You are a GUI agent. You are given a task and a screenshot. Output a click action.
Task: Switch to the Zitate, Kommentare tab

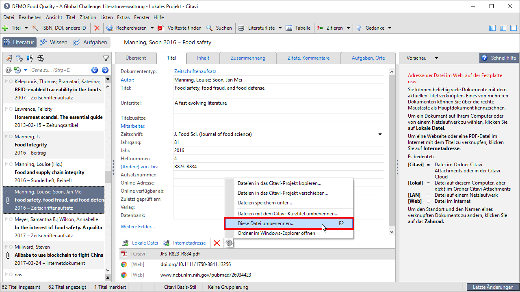point(308,58)
